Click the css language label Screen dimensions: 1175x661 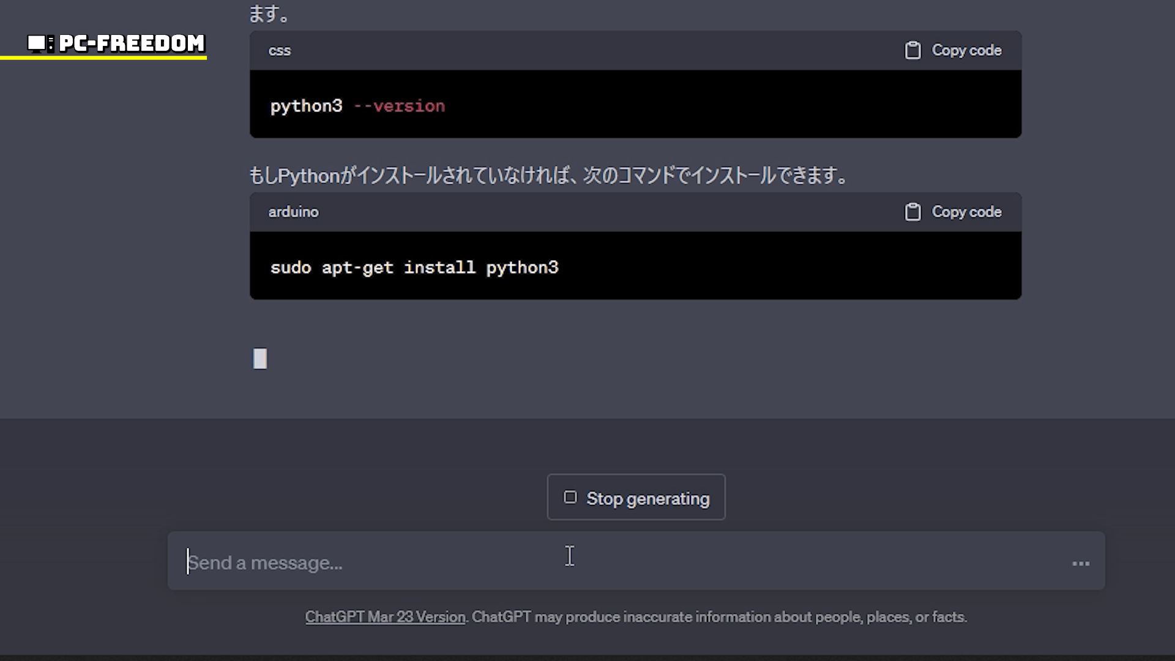click(x=279, y=51)
